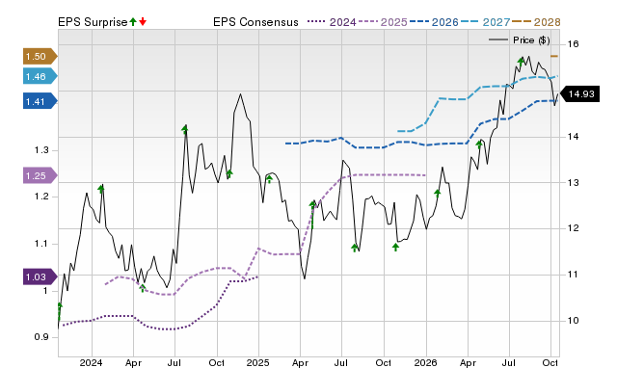This screenshot has width=617, height=368.
Task: Toggle the 2028 gold legend entry
Action: point(536,22)
